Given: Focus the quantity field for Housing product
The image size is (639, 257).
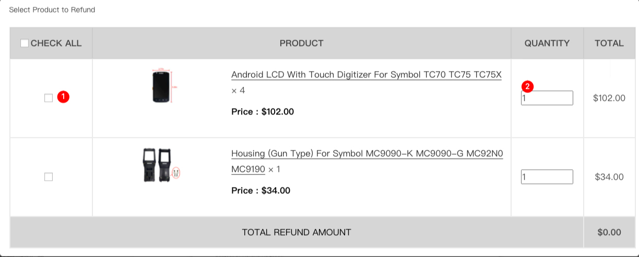Looking at the screenshot, I should [x=547, y=177].
